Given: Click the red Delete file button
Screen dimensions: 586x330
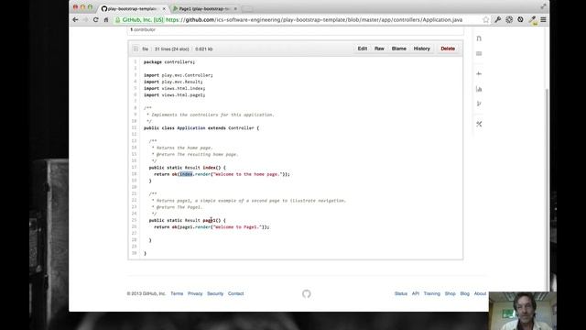Looking at the screenshot, I should [x=448, y=49].
